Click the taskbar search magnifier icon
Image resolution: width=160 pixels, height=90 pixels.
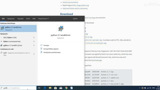[x=1, y=88]
